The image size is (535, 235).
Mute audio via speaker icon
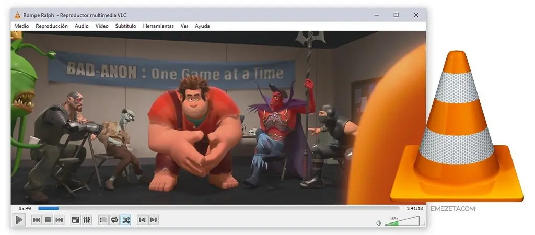pos(378,223)
